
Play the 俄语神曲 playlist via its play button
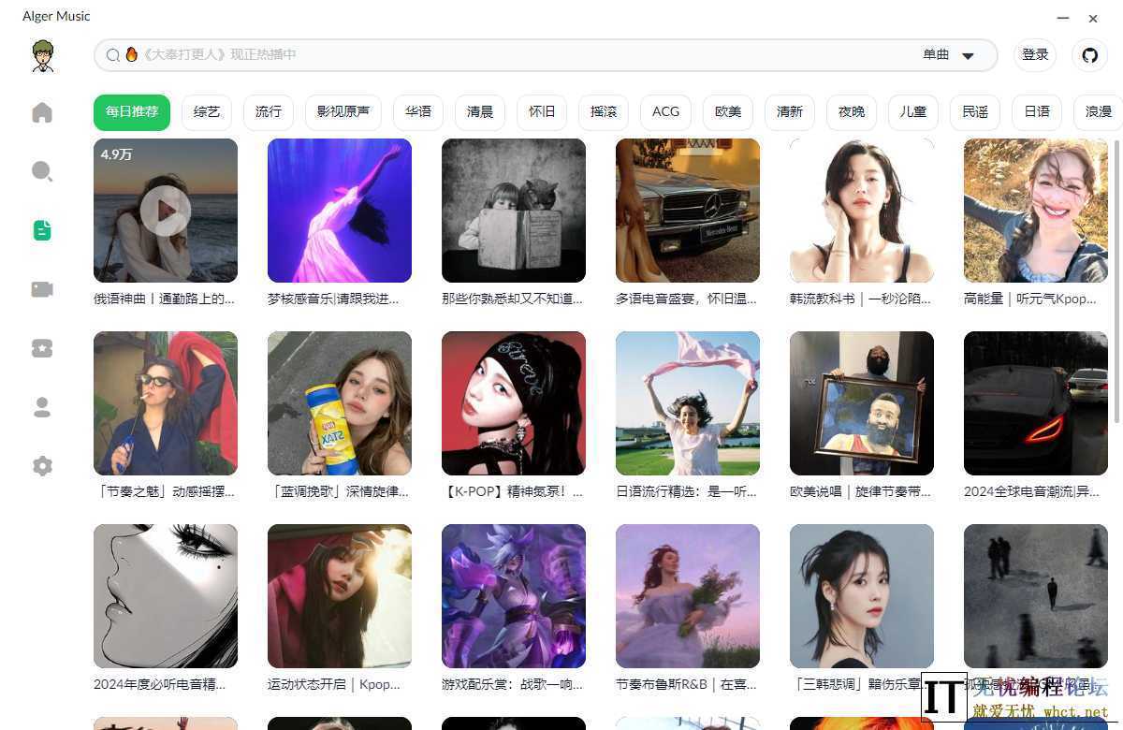(x=166, y=211)
